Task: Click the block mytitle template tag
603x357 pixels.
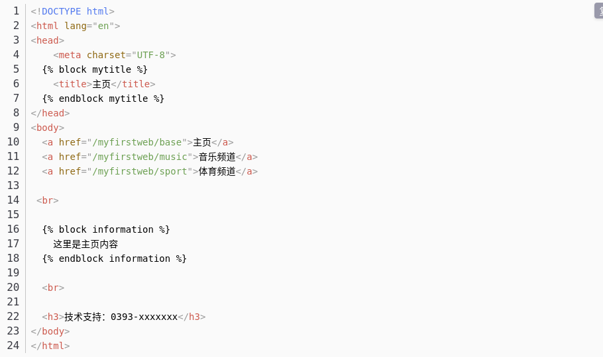Action: pyautogui.click(x=95, y=69)
